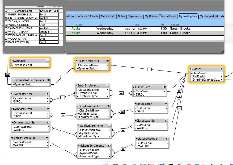Click the arrow icon in the ClassEnrolments header
Viewport: 233px width, 165px height.
[76, 61]
